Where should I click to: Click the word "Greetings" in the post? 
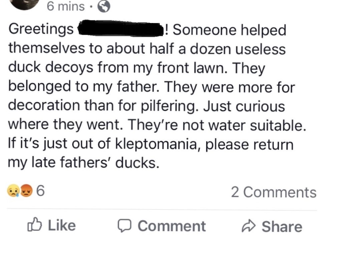click(41, 30)
